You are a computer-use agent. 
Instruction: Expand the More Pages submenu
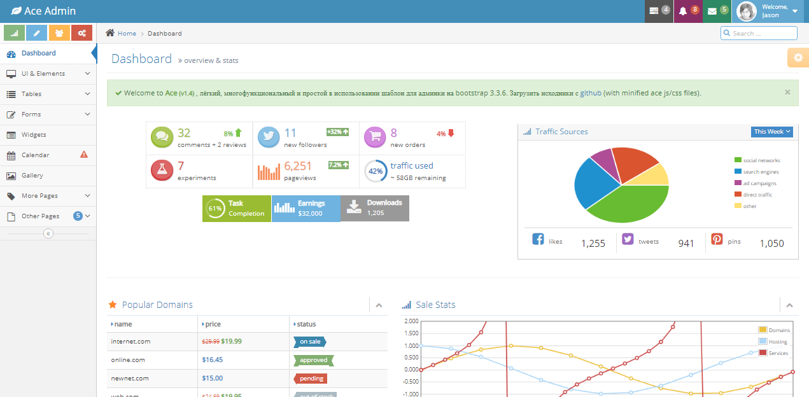48,196
